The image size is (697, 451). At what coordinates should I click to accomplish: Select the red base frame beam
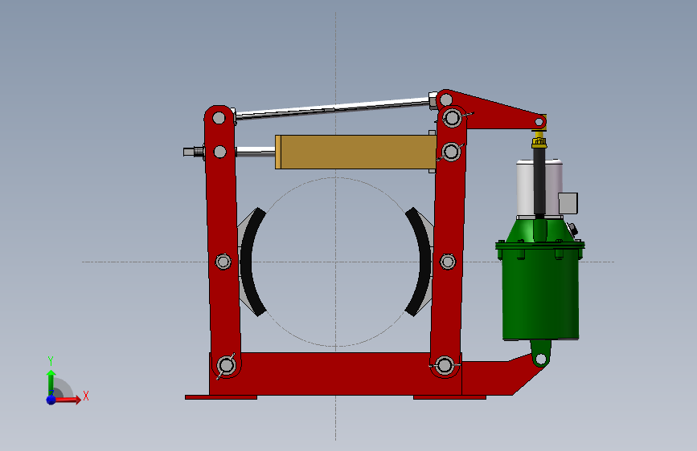click(x=335, y=374)
